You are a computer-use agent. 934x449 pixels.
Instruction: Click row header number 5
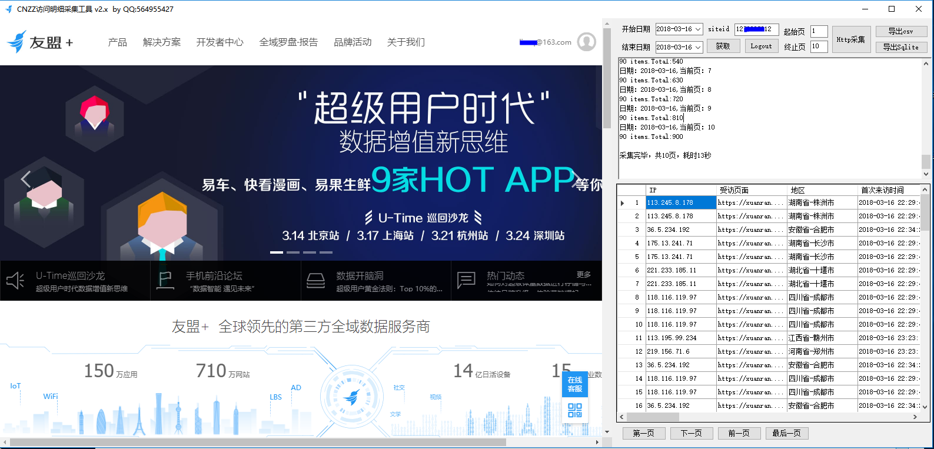(631, 257)
